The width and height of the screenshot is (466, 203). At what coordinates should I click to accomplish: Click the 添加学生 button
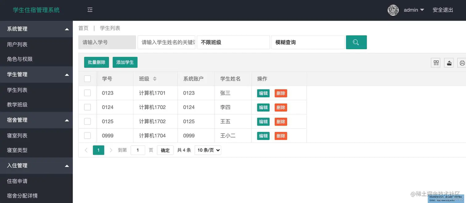[x=125, y=62]
